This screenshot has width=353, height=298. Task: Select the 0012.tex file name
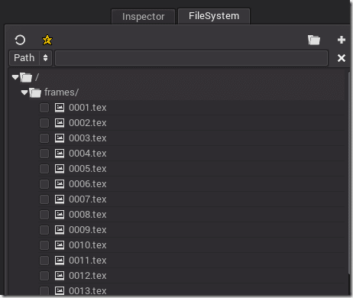88,276
